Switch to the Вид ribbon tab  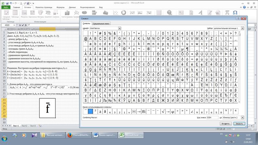pos(101,7)
